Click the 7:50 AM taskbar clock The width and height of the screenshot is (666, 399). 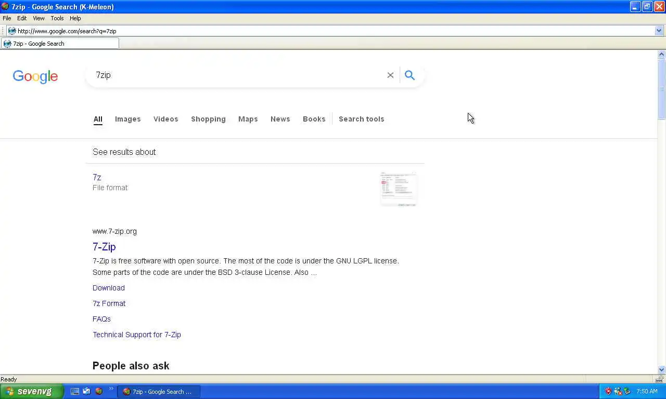(647, 392)
